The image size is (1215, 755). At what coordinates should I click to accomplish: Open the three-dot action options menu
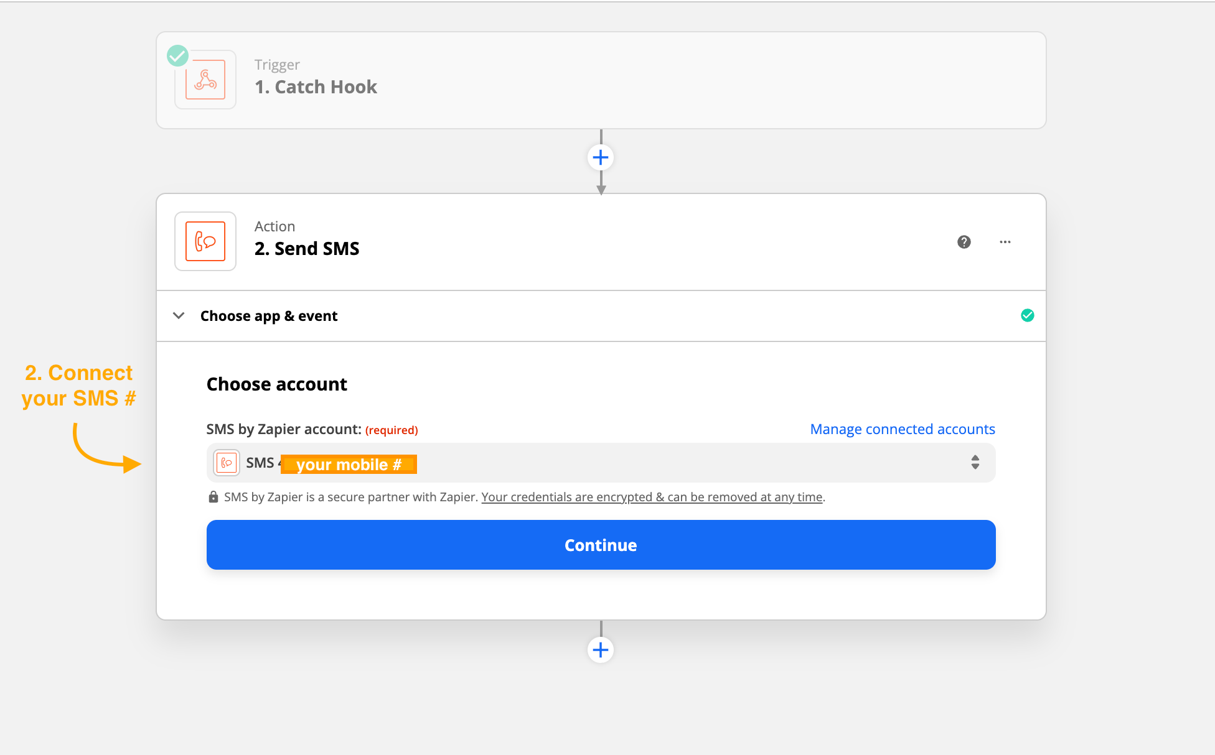[x=1005, y=242]
